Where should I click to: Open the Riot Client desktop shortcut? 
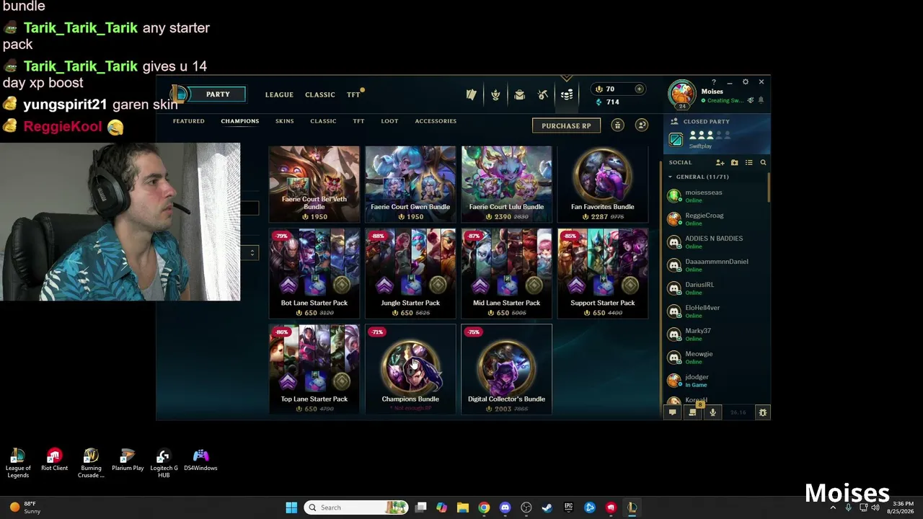pyautogui.click(x=55, y=460)
